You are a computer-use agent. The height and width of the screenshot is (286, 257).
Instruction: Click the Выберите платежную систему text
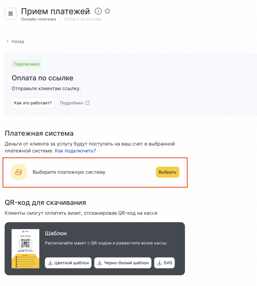click(69, 172)
